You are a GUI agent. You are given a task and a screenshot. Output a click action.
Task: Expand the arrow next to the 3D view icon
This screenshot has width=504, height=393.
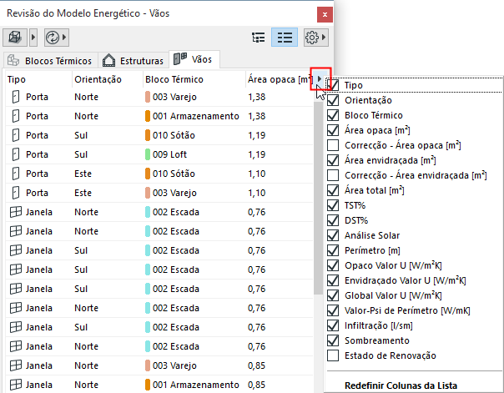33,38
